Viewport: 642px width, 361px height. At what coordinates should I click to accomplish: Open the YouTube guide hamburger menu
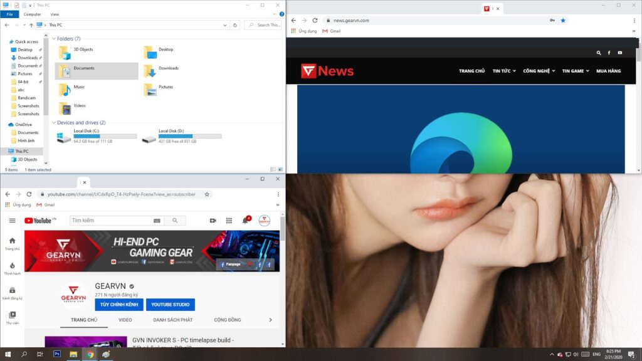click(13, 221)
